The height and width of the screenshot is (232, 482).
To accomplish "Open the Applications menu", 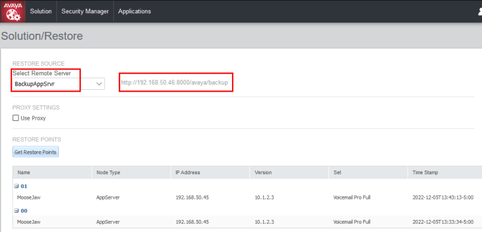I will [x=134, y=11].
